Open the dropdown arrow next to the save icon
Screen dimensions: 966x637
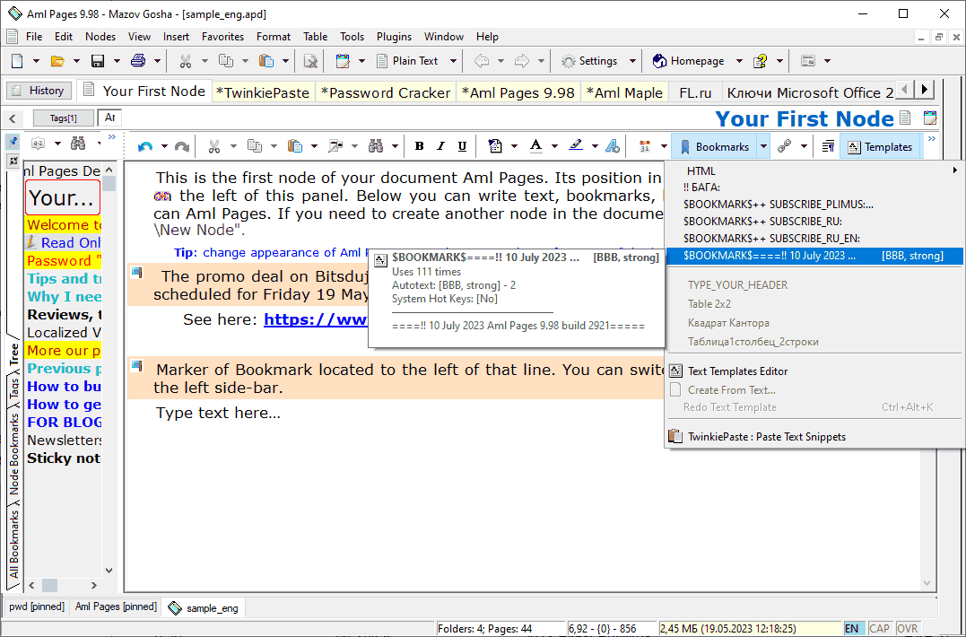117,61
